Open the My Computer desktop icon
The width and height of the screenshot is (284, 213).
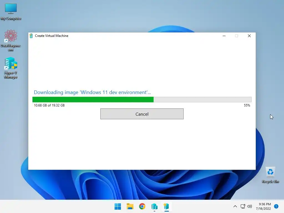pyautogui.click(x=11, y=12)
